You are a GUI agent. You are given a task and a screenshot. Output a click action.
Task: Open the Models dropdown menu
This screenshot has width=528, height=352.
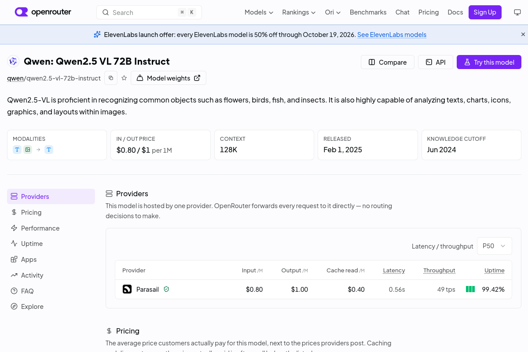point(259,12)
